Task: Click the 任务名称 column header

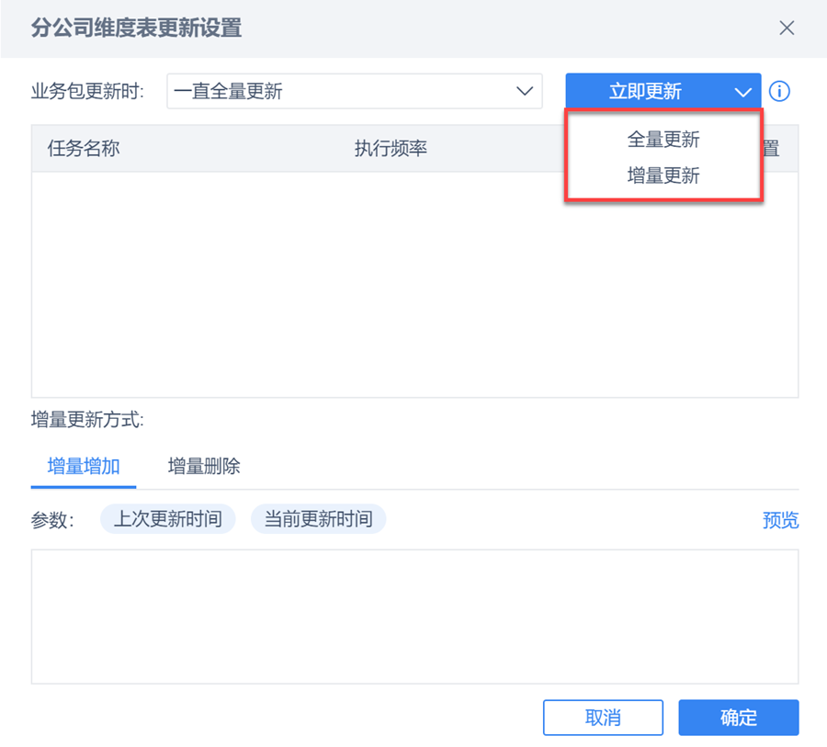Action: pos(84,149)
